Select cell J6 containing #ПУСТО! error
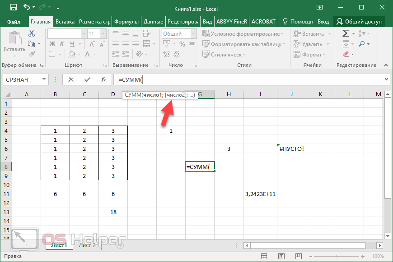393x262 pixels. coord(292,149)
